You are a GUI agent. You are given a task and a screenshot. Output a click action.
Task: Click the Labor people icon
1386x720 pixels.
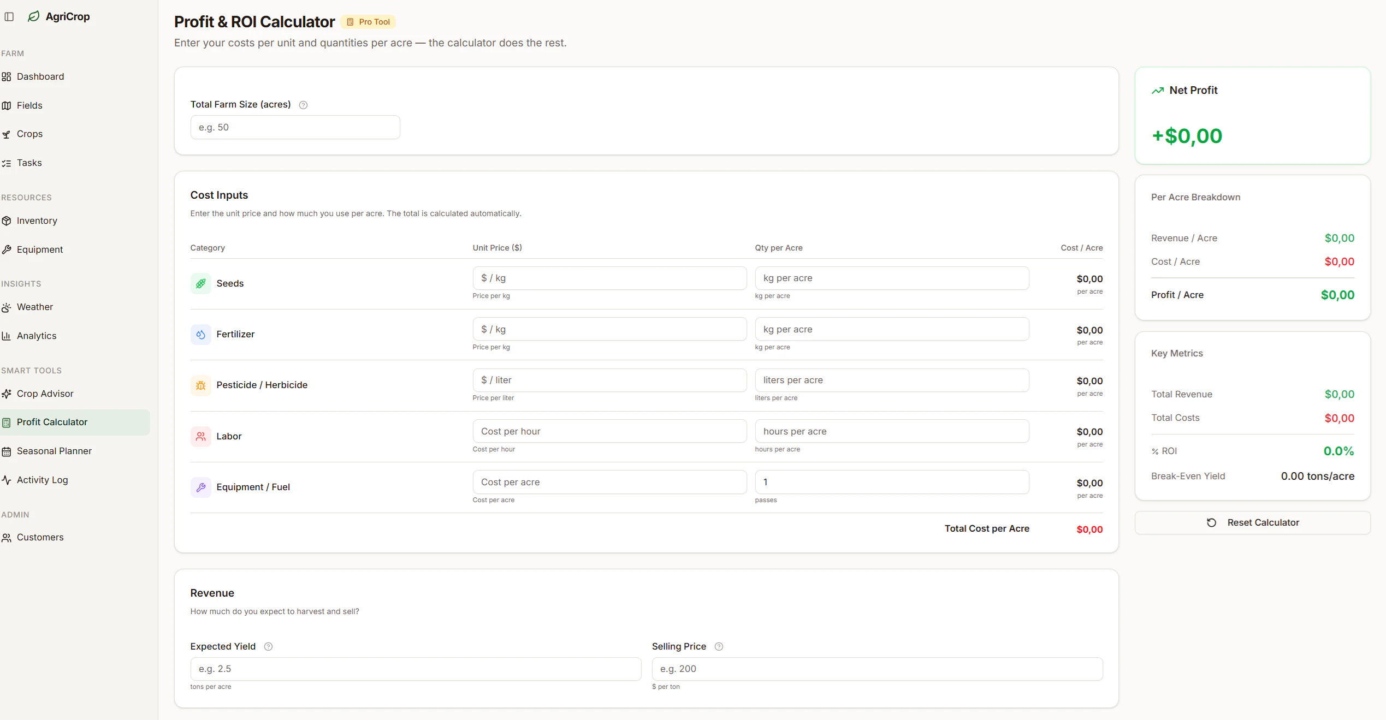(200, 436)
